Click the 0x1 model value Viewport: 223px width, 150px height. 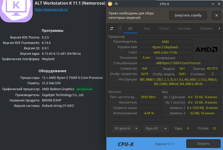point(182,69)
